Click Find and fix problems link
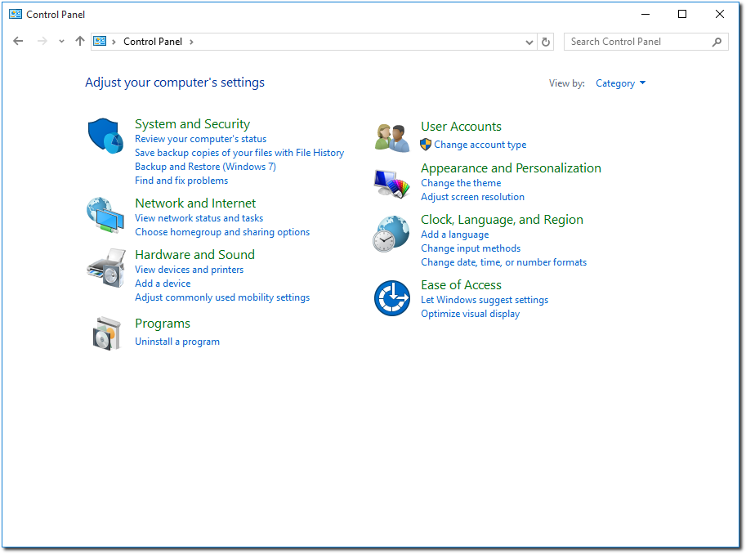The height and width of the screenshot is (554, 746). coord(181,181)
